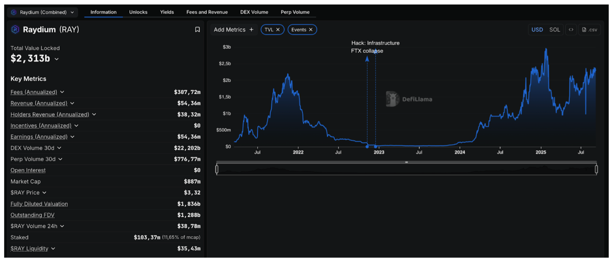Remove the TVL metric chip
This screenshot has width=616, height=261.
[x=278, y=30]
